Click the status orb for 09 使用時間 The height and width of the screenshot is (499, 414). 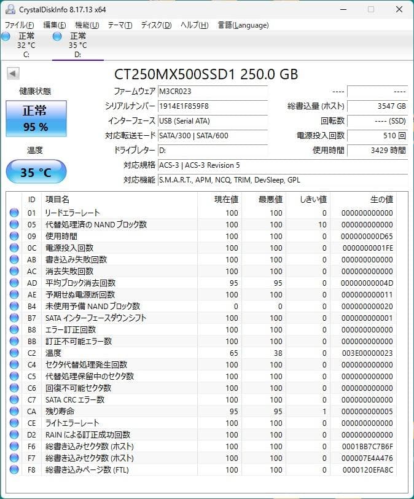(14, 236)
